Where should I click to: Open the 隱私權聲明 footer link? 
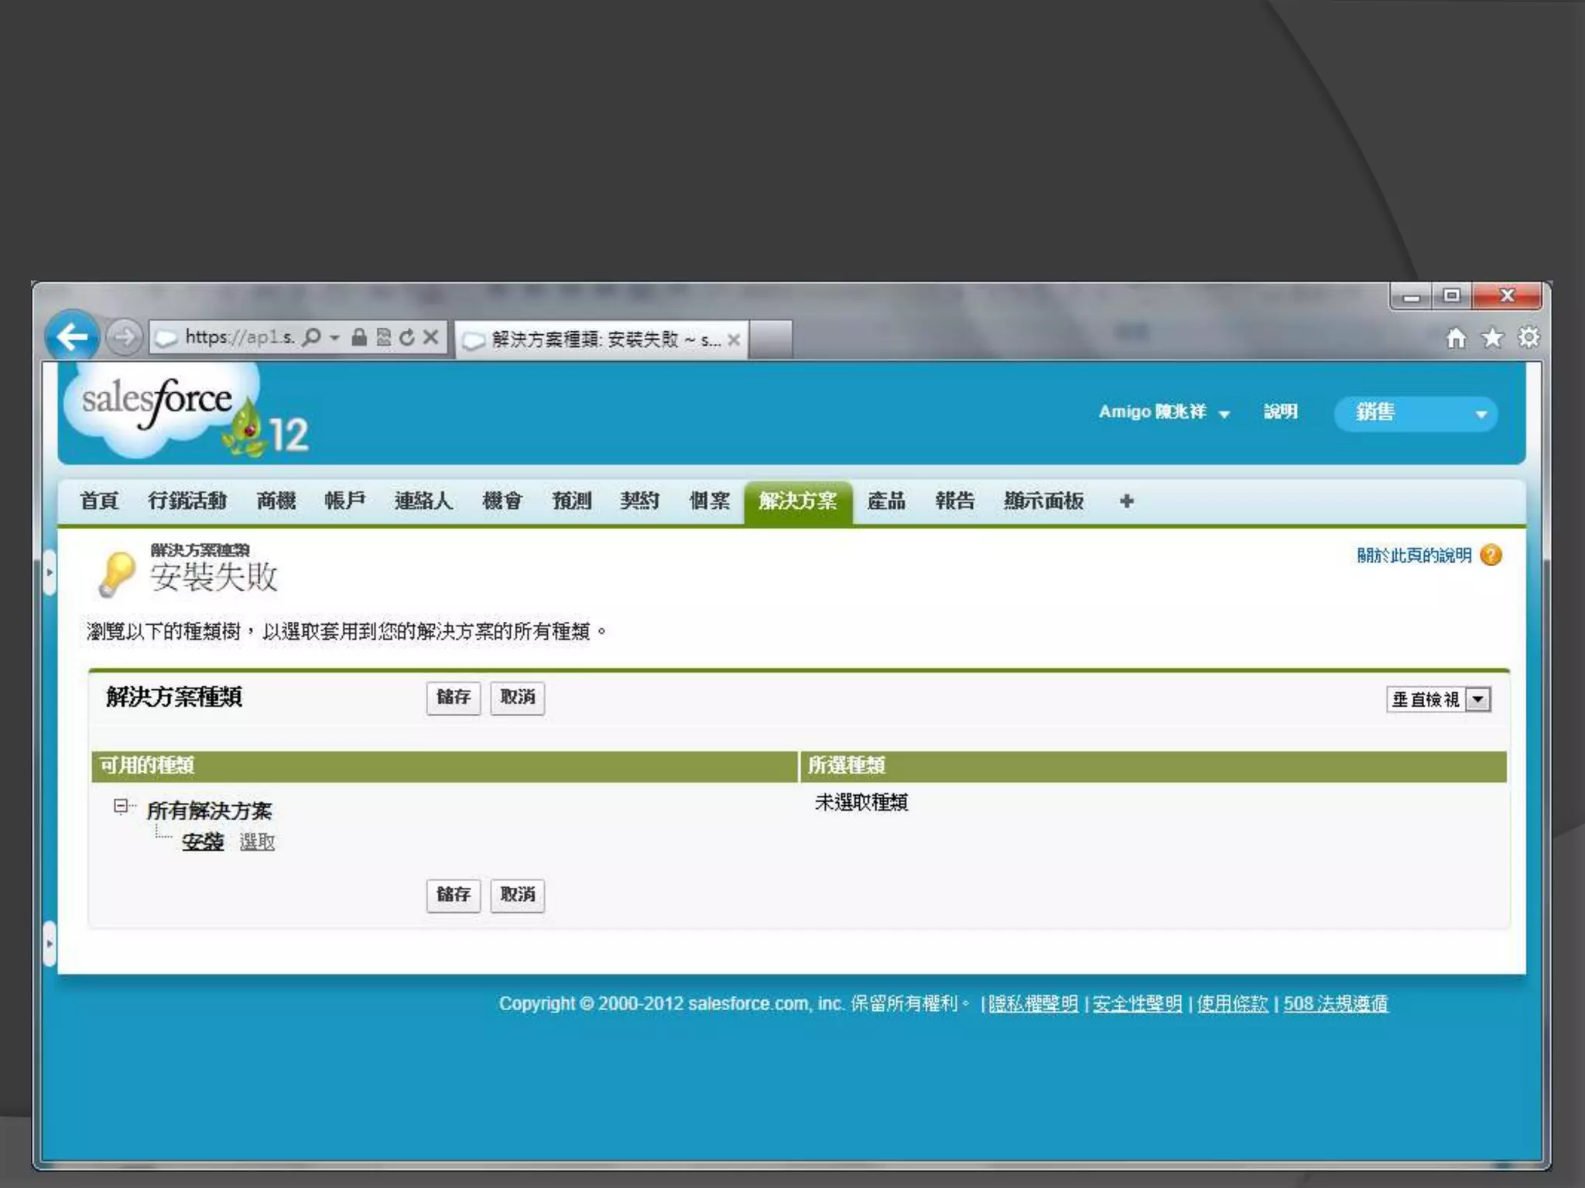1032,1004
